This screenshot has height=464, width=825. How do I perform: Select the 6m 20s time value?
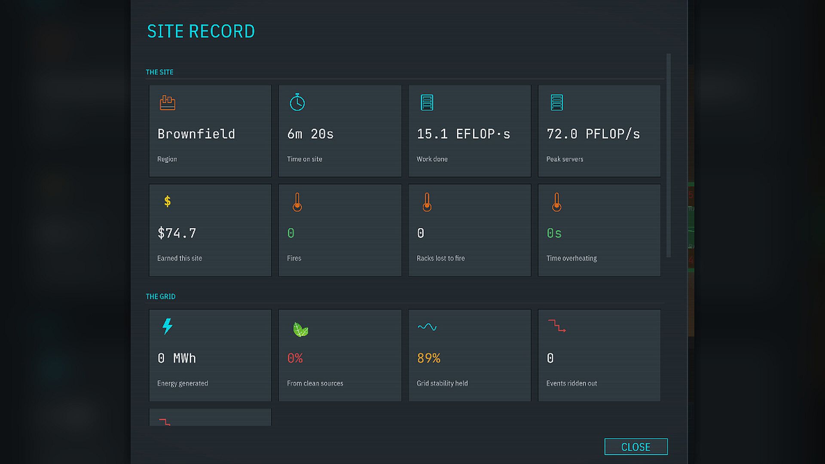(x=310, y=134)
